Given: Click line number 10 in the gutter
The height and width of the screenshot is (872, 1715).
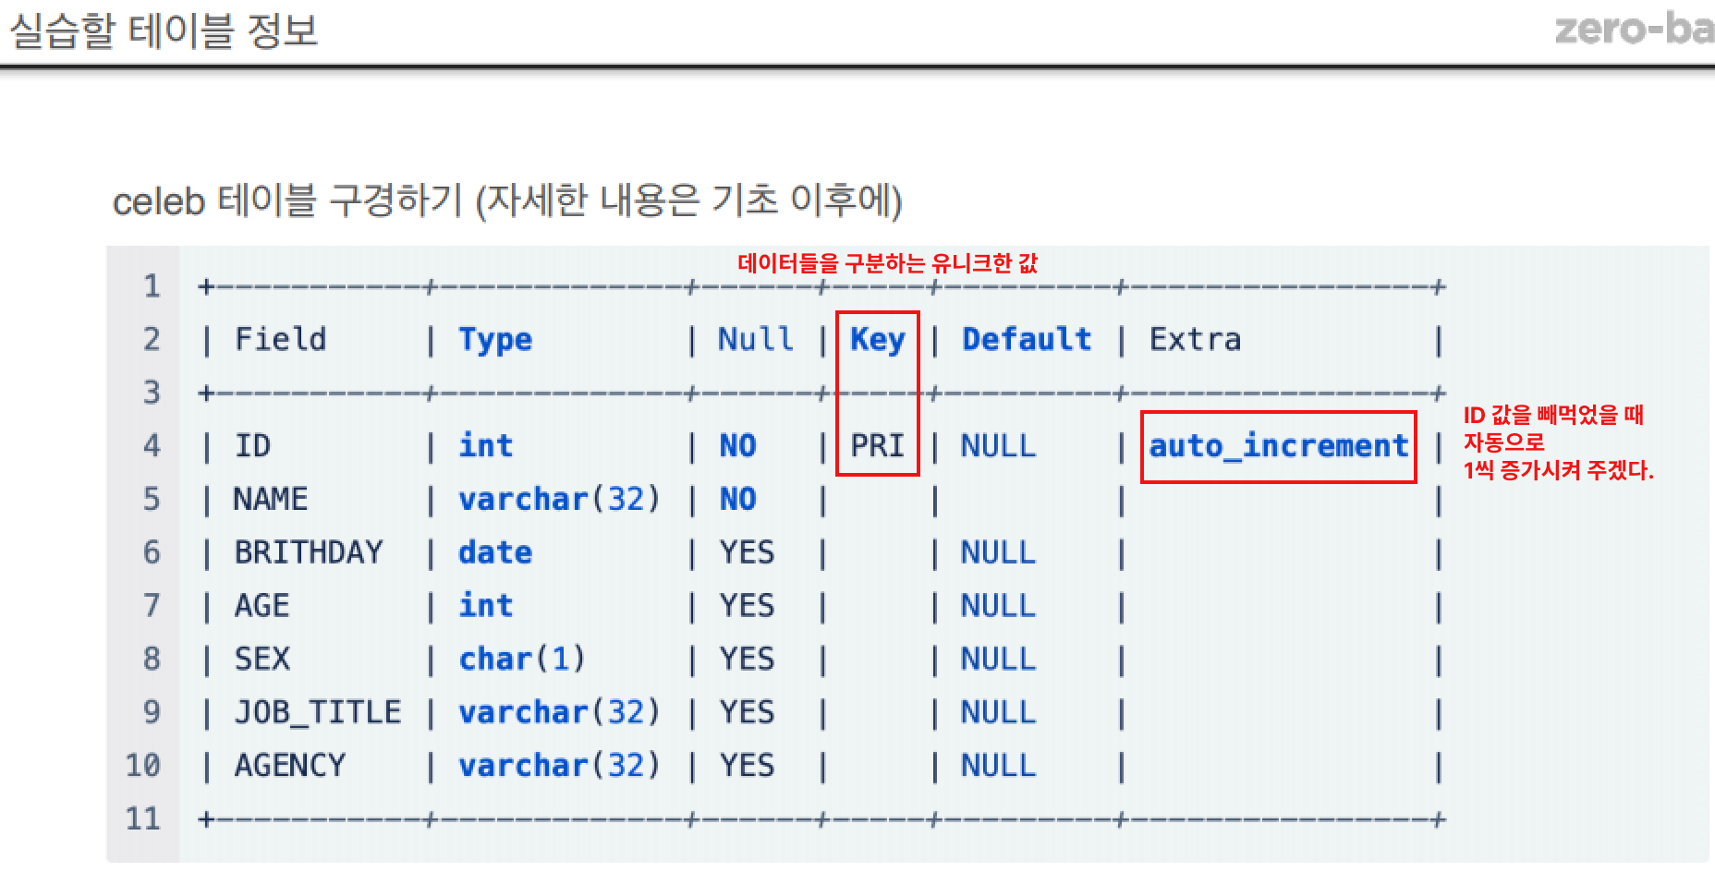Looking at the screenshot, I should 143,766.
